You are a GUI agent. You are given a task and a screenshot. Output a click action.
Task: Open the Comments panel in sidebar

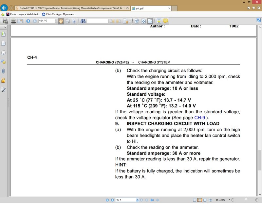tap(3, 62)
